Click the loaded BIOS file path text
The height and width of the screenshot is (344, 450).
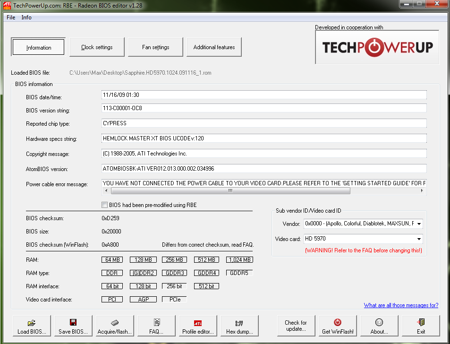click(140, 73)
